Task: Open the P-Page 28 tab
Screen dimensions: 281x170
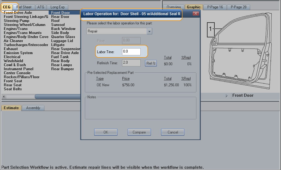Action: (239, 7)
